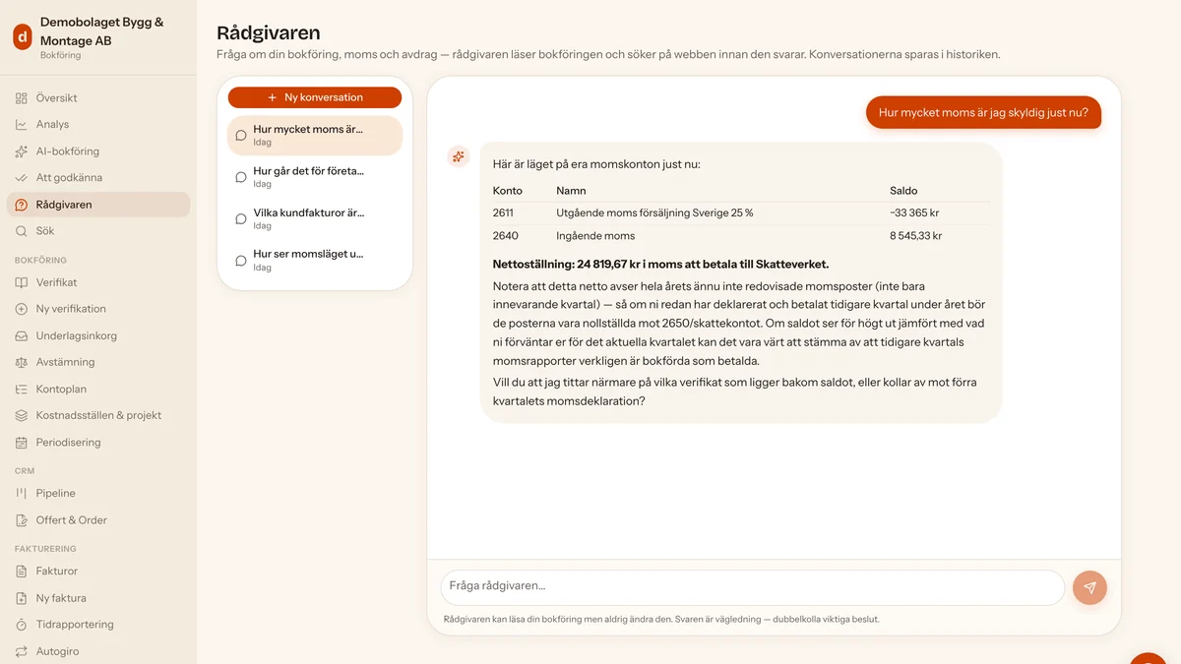Click the table cell 'Utgående moms försäljning Sverige 25 %'
Viewport: 1181px width, 664px height.
(x=654, y=213)
